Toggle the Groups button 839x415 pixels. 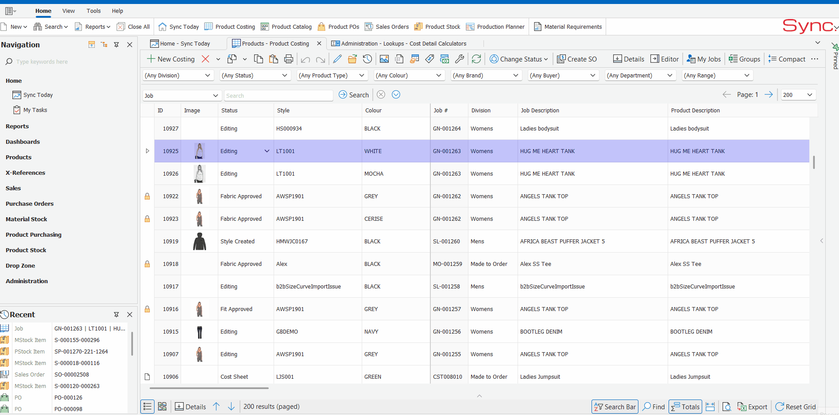745,59
